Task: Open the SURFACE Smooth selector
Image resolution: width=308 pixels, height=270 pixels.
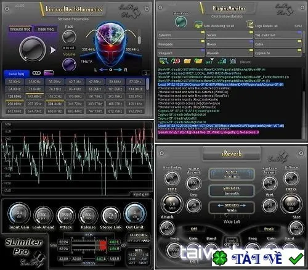Action: coord(232,191)
